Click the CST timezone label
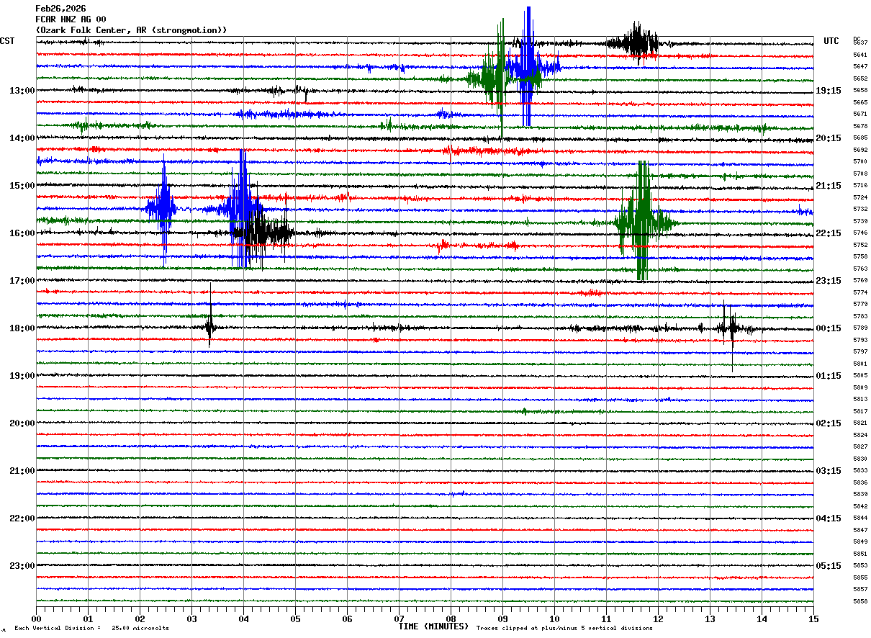 pyautogui.click(x=7, y=41)
